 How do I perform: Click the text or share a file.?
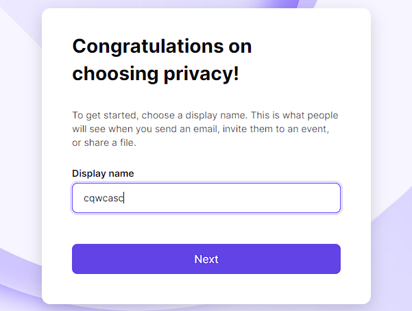coord(104,143)
